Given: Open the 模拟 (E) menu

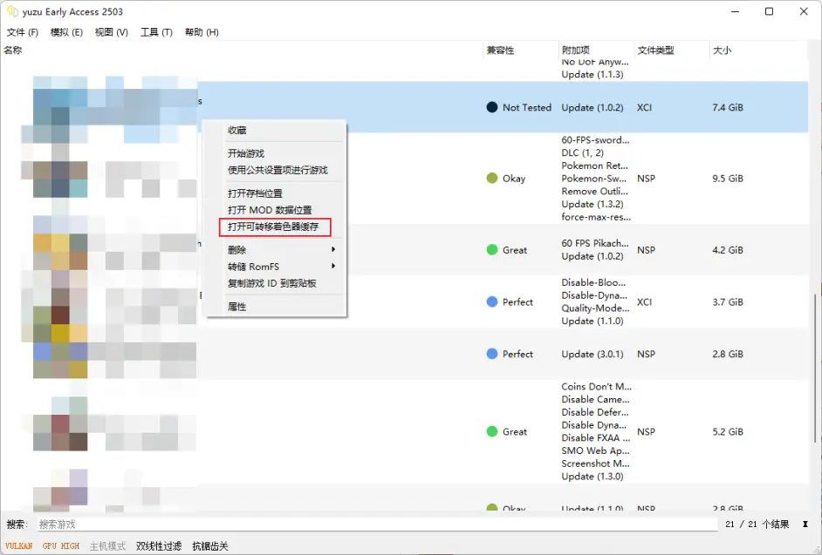Looking at the screenshot, I should coord(66,32).
